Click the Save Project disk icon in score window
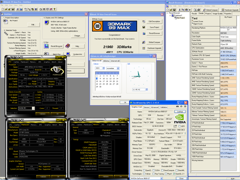Image resolution: width=240 pixels, height=180 pixels. [143, 27]
